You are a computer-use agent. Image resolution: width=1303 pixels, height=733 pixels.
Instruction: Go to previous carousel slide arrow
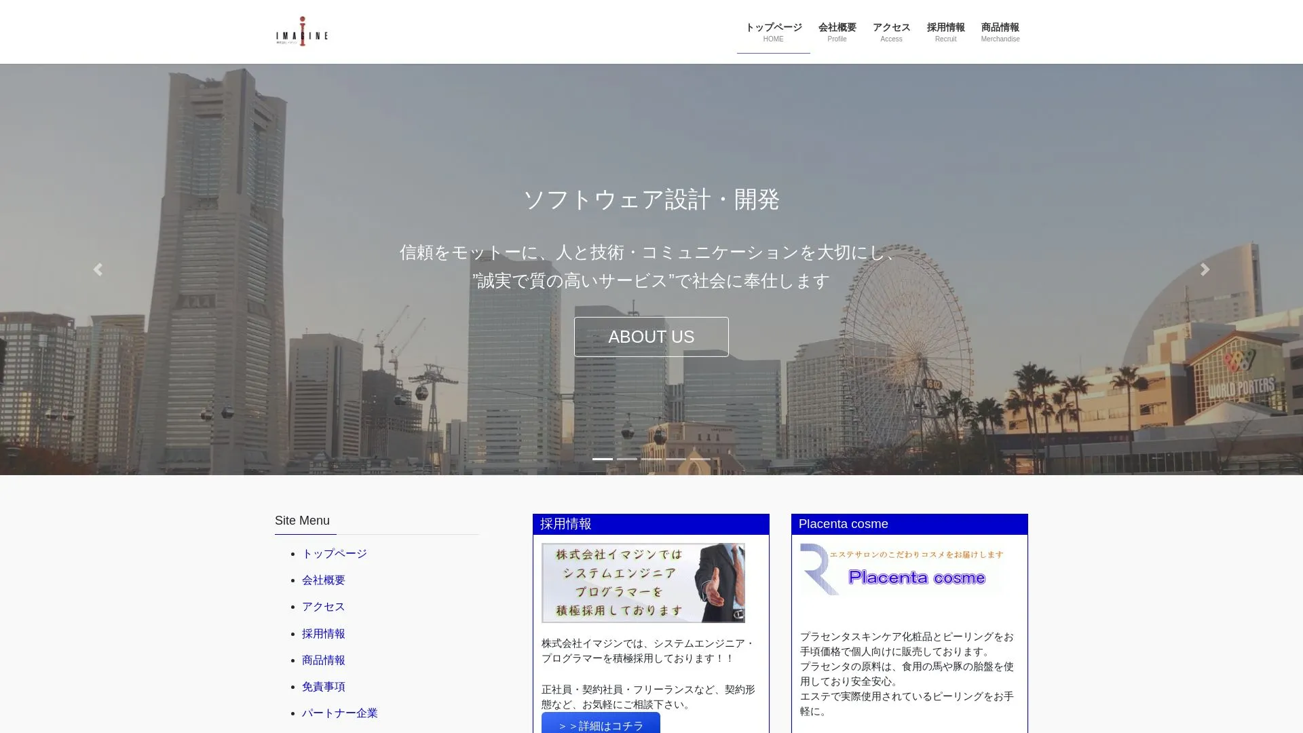point(98,269)
